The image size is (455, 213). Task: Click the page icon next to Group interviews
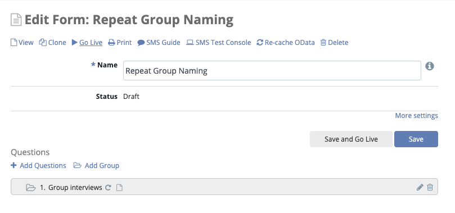coord(119,188)
